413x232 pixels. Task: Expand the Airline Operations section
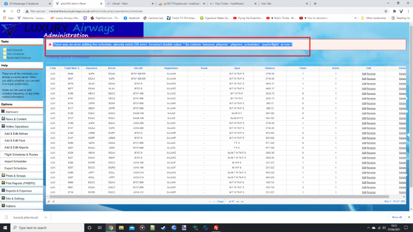[17, 127]
